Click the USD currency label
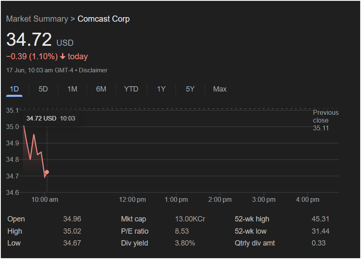This screenshot has width=361, height=259. pos(65,43)
